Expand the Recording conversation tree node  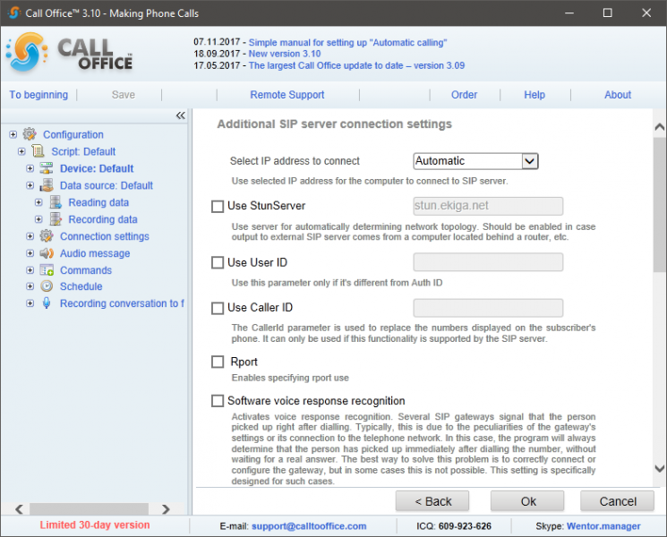pyautogui.click(x=30, y=303)
